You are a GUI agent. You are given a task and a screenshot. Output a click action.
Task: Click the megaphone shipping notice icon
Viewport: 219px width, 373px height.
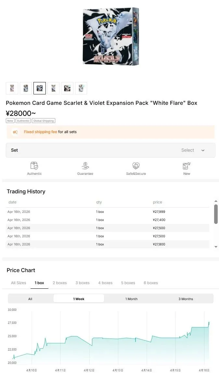(x=15, y=132)
